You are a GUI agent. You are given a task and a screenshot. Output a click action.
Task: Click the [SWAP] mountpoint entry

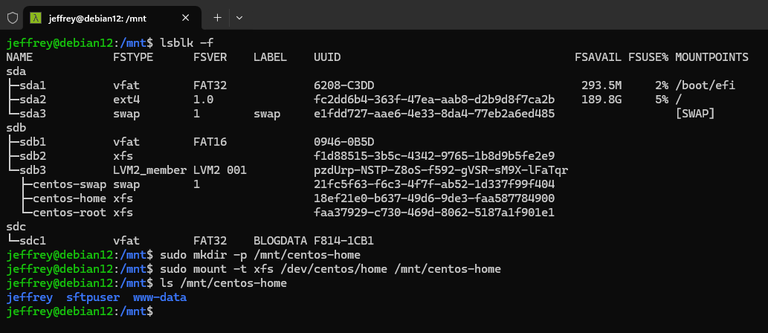pyautogui.click(x=694, y=114)
